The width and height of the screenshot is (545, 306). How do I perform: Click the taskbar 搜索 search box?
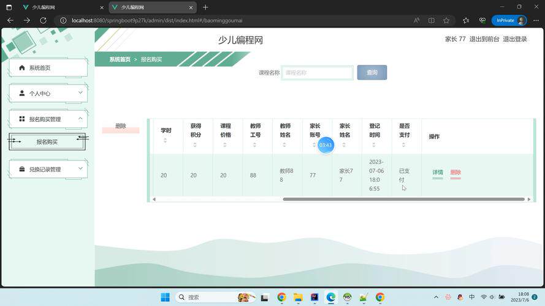tap(216, 297)
